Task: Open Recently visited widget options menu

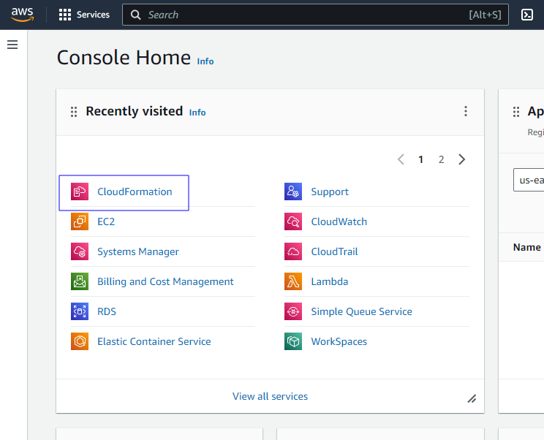Action: [x=466, y=111]
